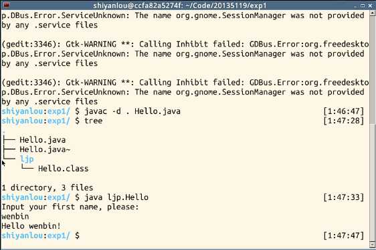Click the terminal icon in the title bar

coord(6,5)
